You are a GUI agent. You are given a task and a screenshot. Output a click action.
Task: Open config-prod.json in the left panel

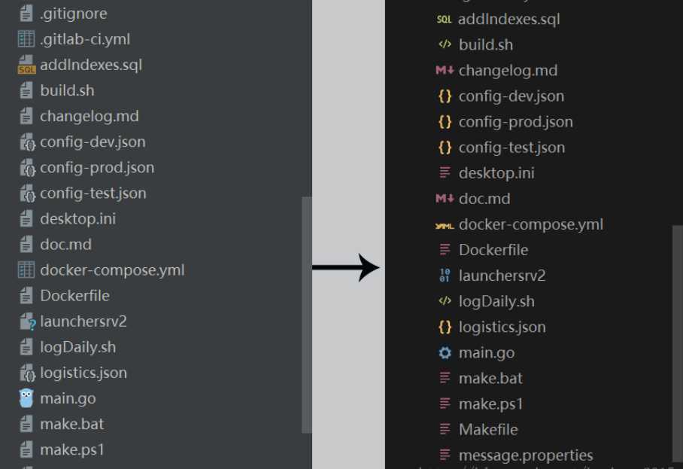point(97,168)
